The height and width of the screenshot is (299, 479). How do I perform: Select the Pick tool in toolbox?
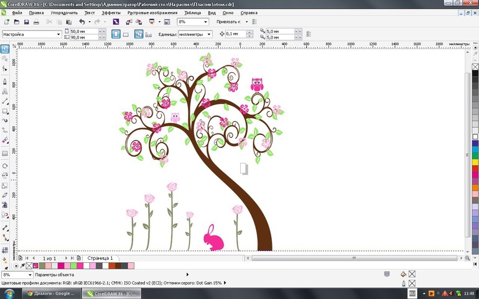[5, 48]
